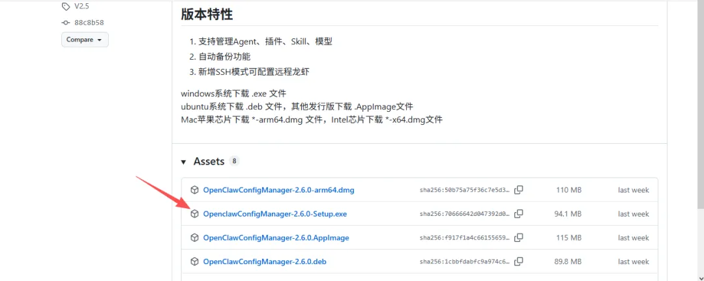Click package icon next to Setup.exe
Viewport: 704px width, 281px height.
tap(194, 214)
